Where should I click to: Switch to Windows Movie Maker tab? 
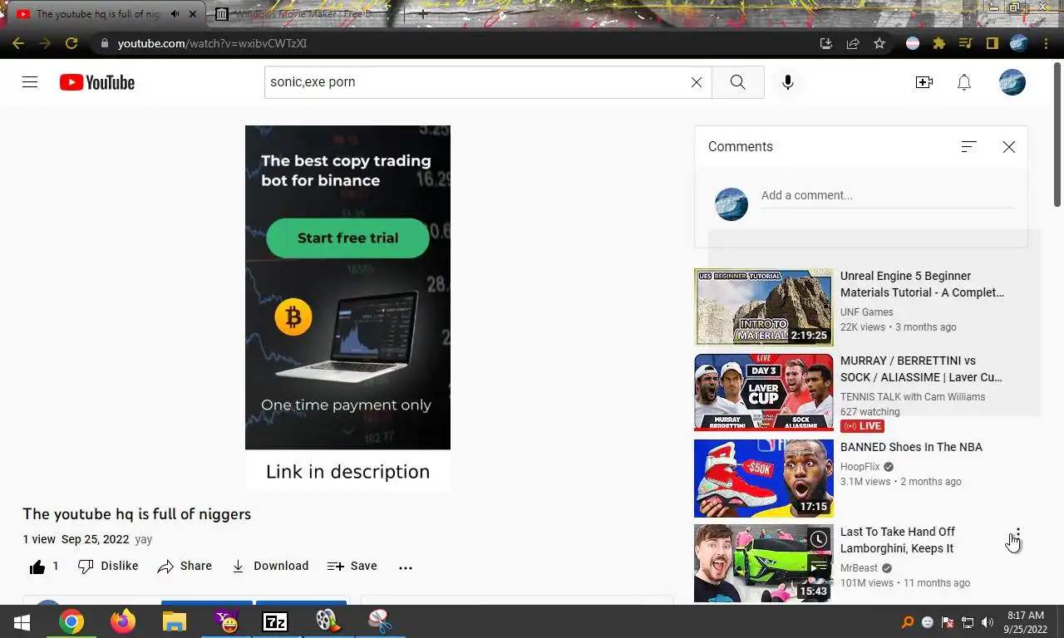click(303, 14)
